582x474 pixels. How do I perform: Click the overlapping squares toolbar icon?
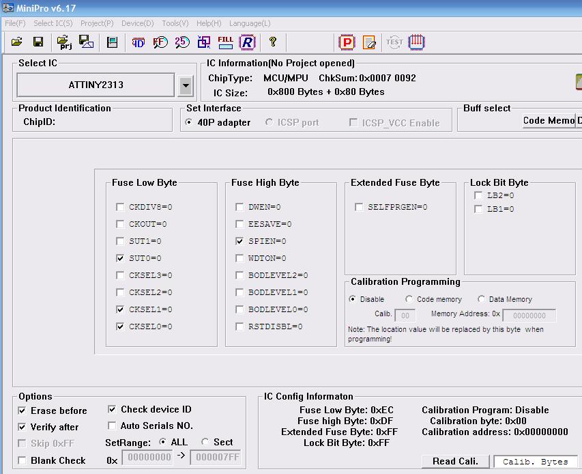tap(204, 42)
